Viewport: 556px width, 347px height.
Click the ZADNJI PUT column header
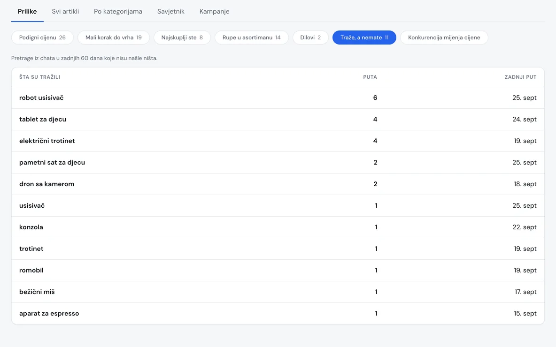coord(520,77)
